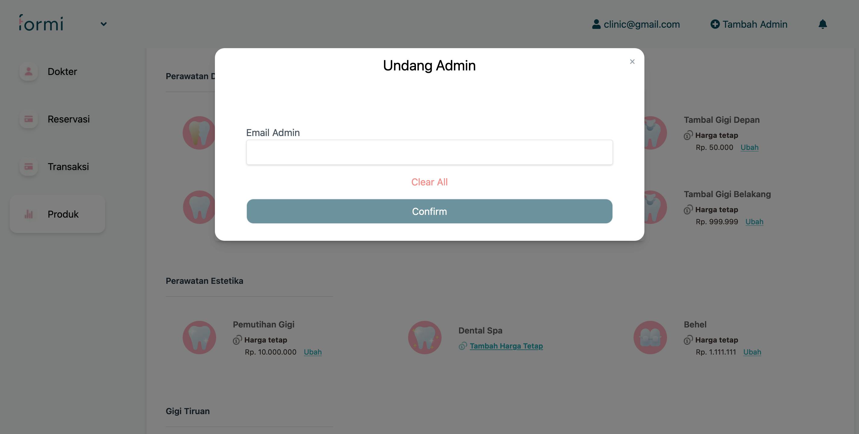Click Tambah Harga Tetap link for Dental Spa

[506, 346]
